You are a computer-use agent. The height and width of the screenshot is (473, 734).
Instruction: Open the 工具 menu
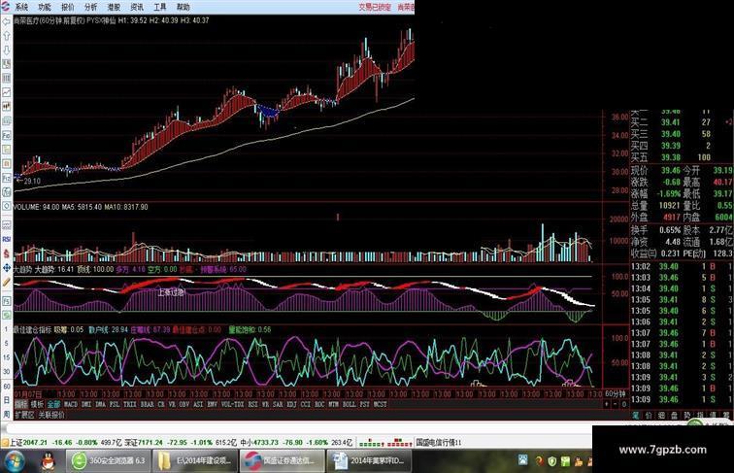[x=160, y=7]
